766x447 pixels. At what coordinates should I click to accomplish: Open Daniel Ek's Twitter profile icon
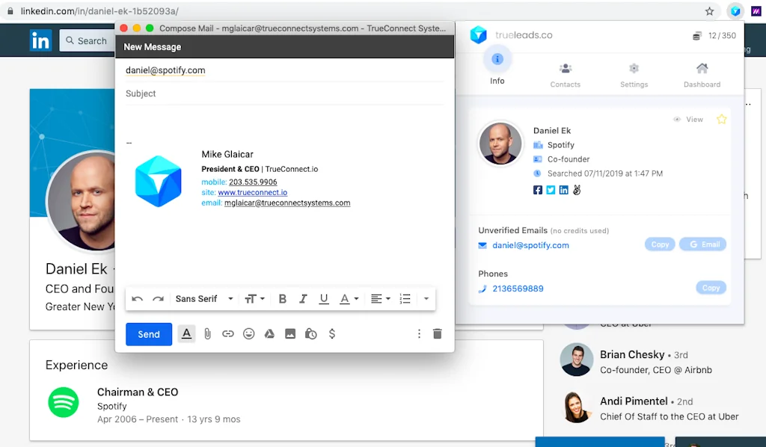pos(550,190)
